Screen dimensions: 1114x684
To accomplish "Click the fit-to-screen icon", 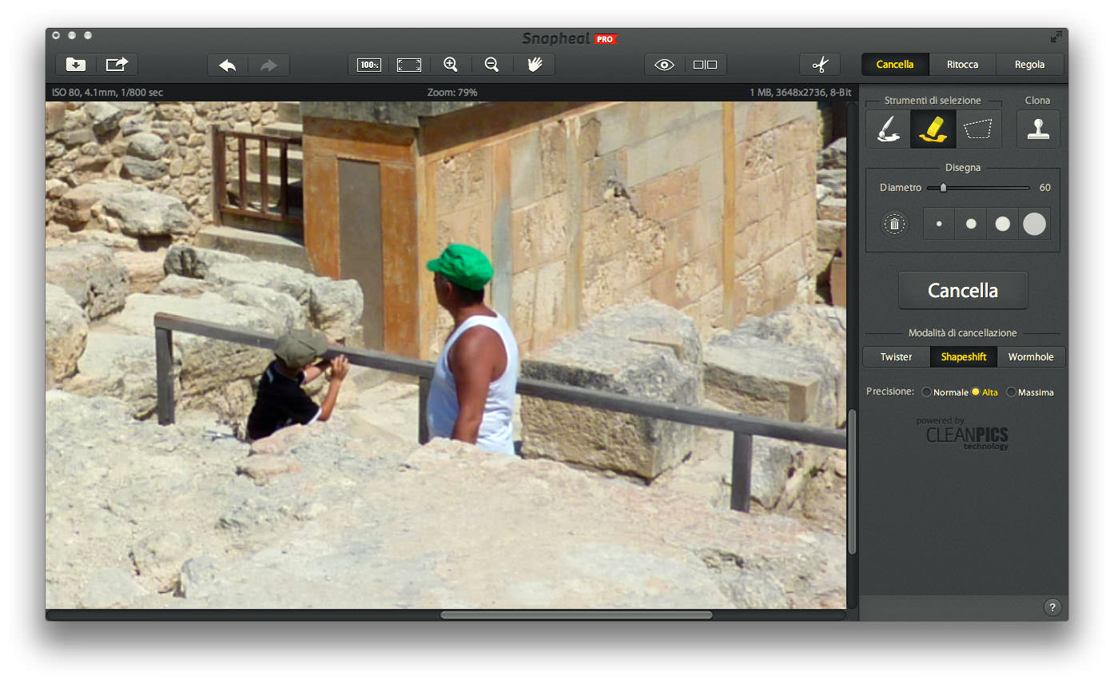I will (409, 65).
